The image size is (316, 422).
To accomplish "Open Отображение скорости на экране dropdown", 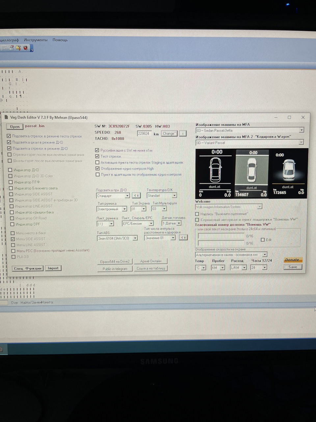I will [231, 255].
